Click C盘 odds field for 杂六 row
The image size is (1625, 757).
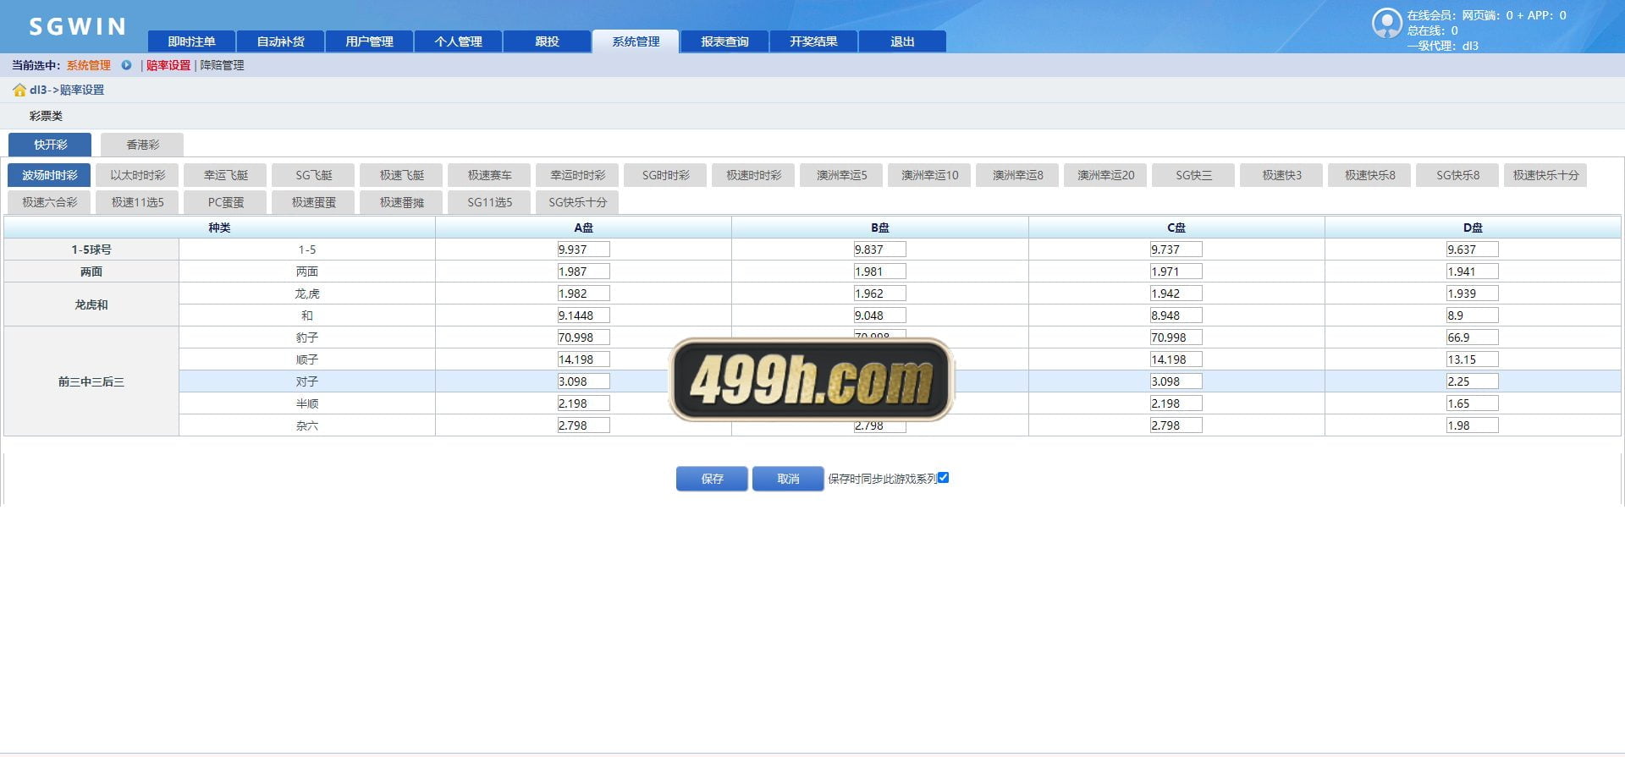pos(1176,425)
